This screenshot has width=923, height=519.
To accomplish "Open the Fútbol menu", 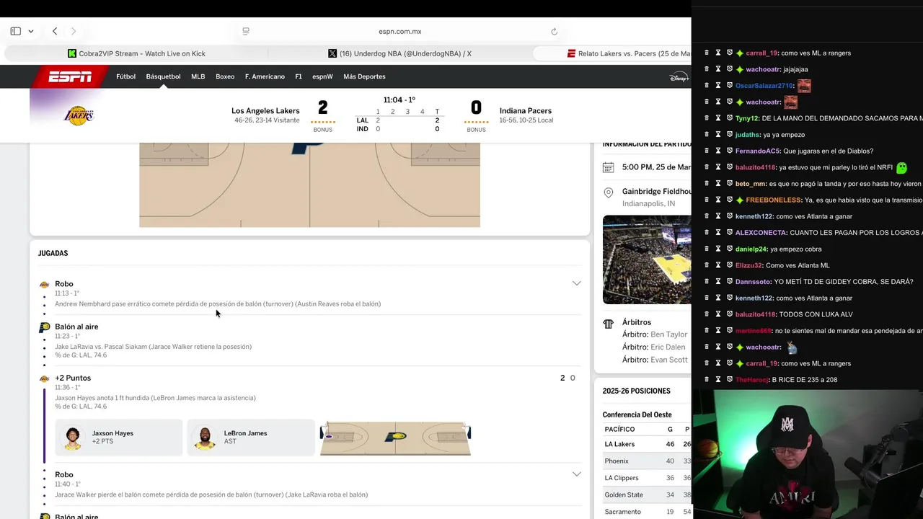I will 125,76.
